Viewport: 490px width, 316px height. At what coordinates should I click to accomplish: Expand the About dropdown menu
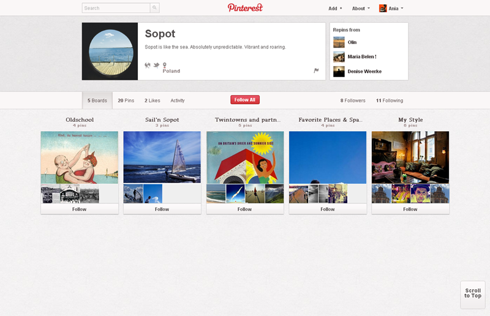tap(361, 9)
